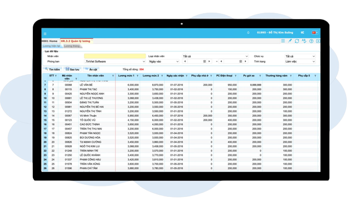Open the Phòng ban TinViet Software dropdown

pos(115,62)
